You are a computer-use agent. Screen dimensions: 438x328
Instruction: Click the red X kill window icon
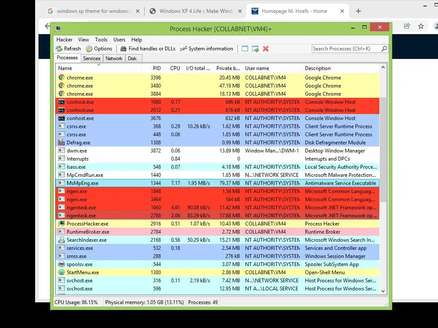[x=266, y=49]
